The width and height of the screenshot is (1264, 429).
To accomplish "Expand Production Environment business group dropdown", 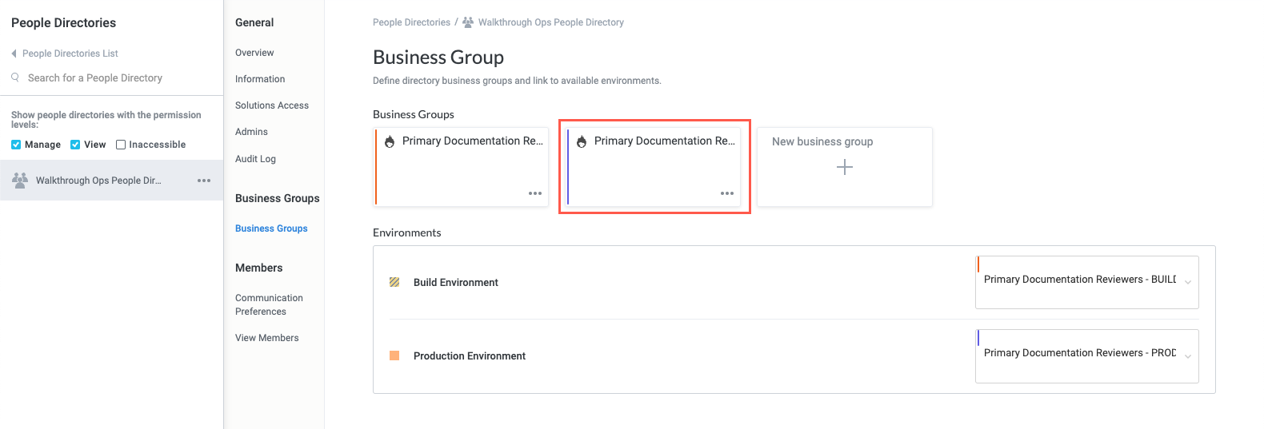I will (x=1188, y=356).
